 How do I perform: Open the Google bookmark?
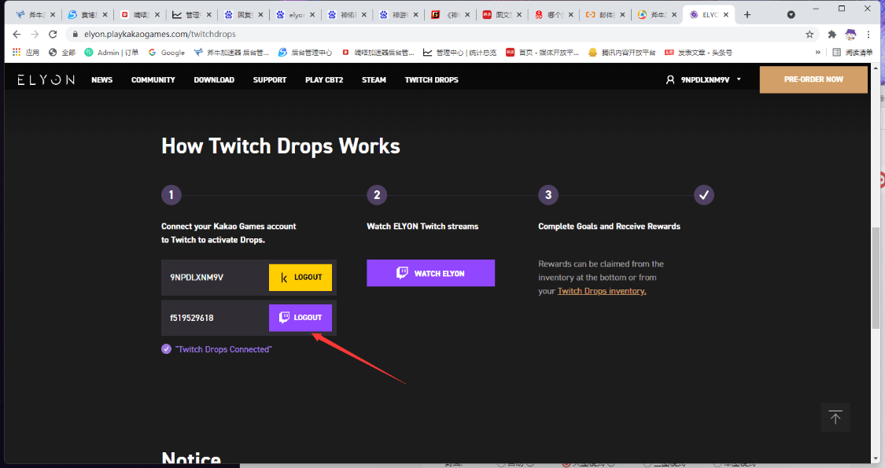coord(166,53)
